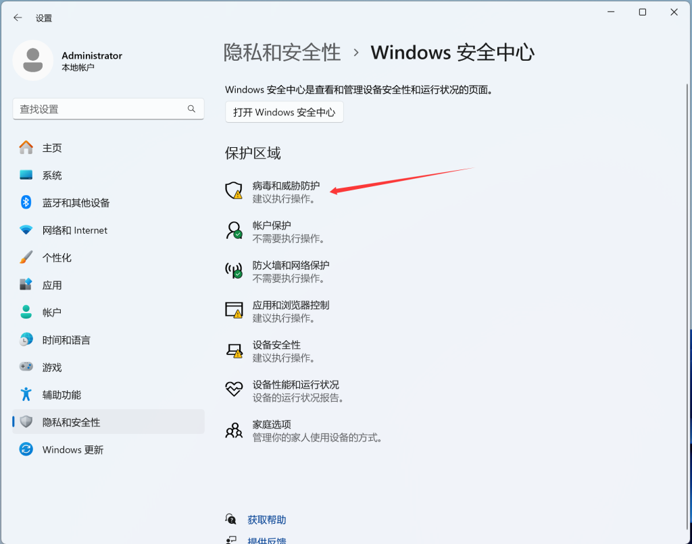Open the 主页 settings page
692x544 pixels.
coord(108,148)
